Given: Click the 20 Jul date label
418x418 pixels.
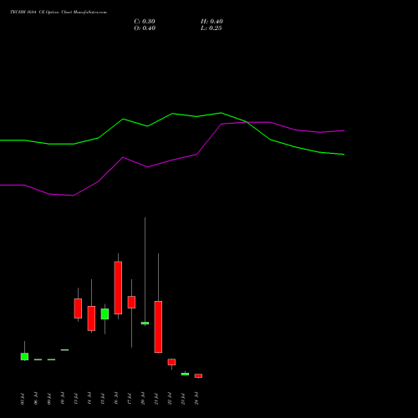Looking at the screenshot, I should [143, 398].
